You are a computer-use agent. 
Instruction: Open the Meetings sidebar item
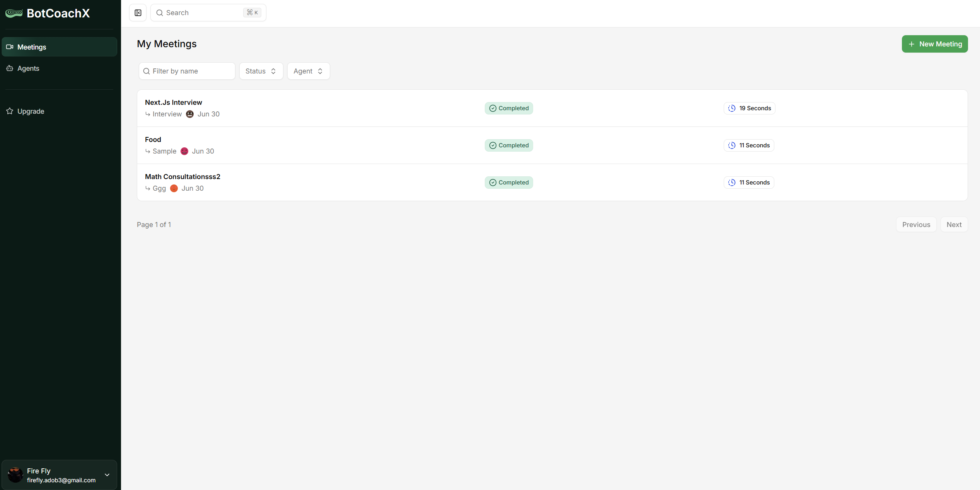point(59,47)
